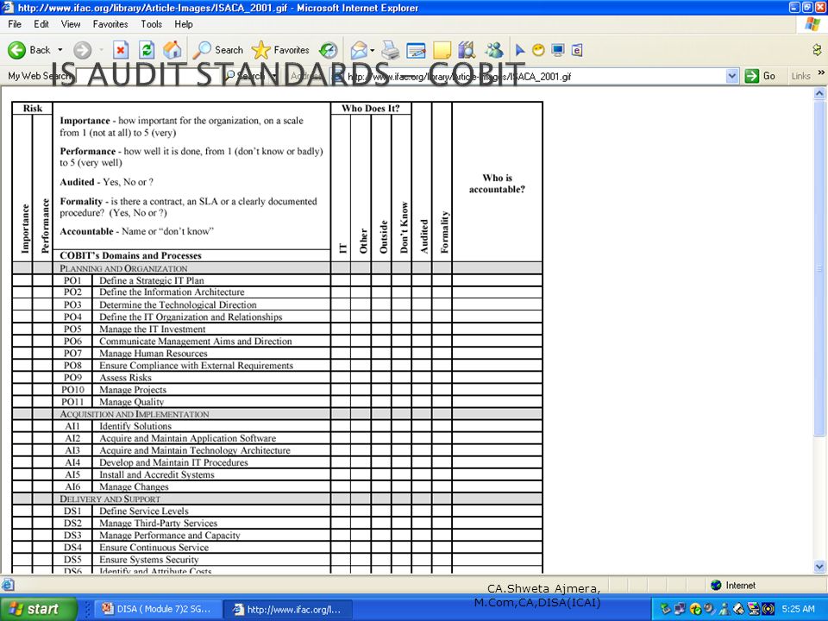Click the yellow globe with checkmark tray icon
This screenshot has width=828, height=621.
pyautogui.click(x=695, y=609)
